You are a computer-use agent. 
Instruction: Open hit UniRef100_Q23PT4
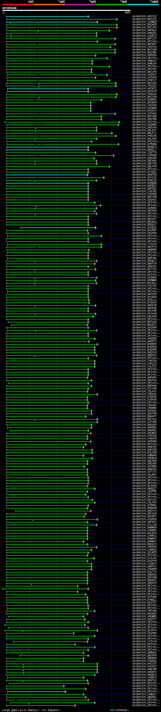tap(144, 630)
